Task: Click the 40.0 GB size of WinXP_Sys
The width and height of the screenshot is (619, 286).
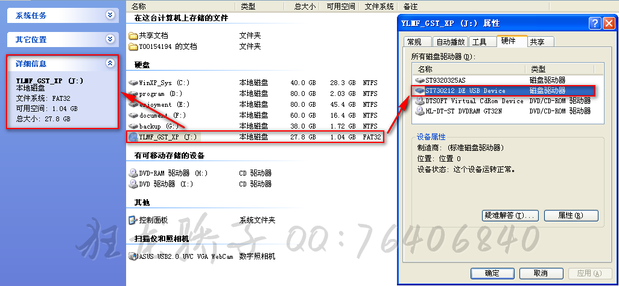Action: coord(303,83)
